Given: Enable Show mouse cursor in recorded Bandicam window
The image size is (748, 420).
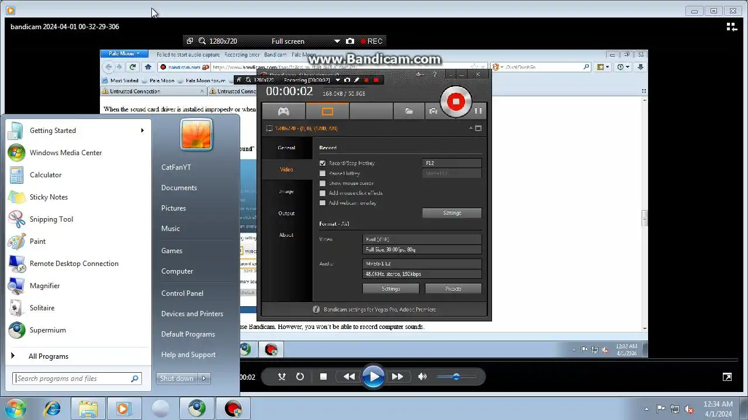Looking at the screenshot, I should click(x=323, y=183).
